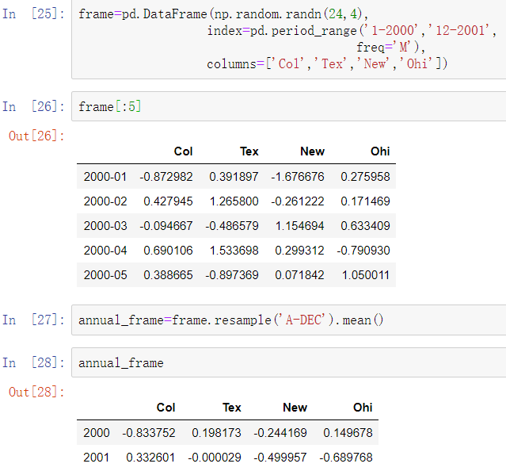Click the Ohi header in annual table
Viewport: 506px width, 475px height.
pyautogui.click(x=363, y=408)
